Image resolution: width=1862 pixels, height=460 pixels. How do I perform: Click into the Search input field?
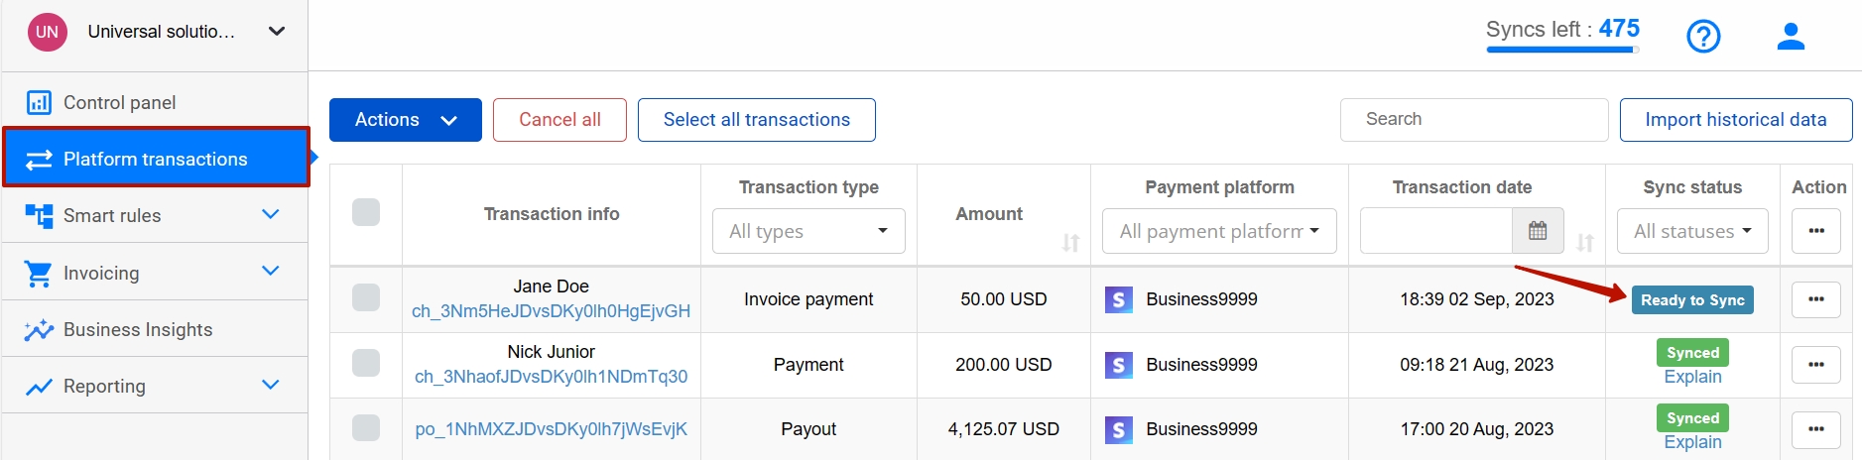click(1473, 120)
